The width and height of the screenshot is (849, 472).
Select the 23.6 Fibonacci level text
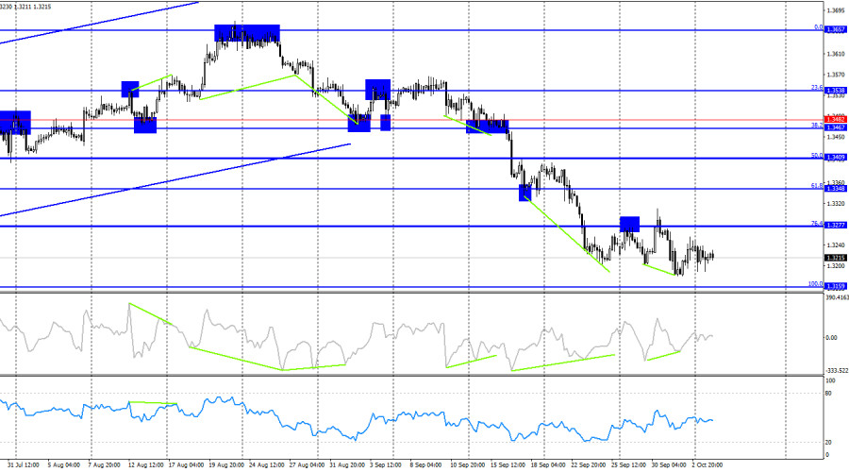click(x=817, y=87)
